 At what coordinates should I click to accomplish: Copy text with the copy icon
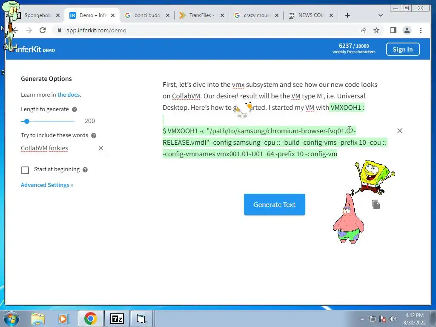coord(376,204)
